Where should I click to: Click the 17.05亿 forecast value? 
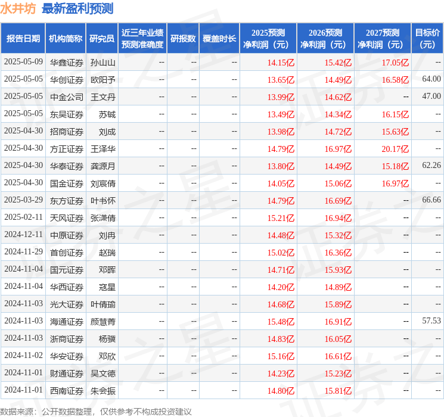pos(395,63)
